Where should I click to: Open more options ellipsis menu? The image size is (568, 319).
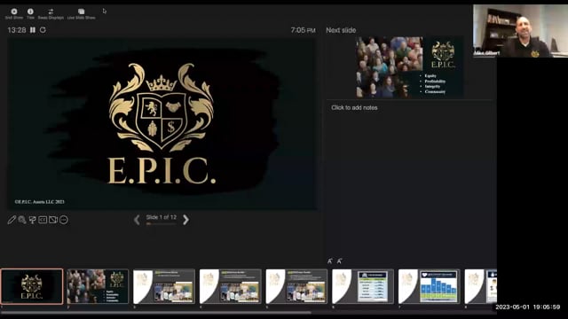point(64,220)
